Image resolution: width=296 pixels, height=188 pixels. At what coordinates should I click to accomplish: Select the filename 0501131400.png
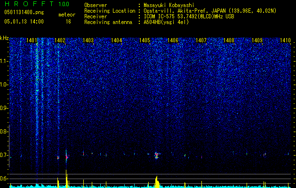tap(24, 13)
